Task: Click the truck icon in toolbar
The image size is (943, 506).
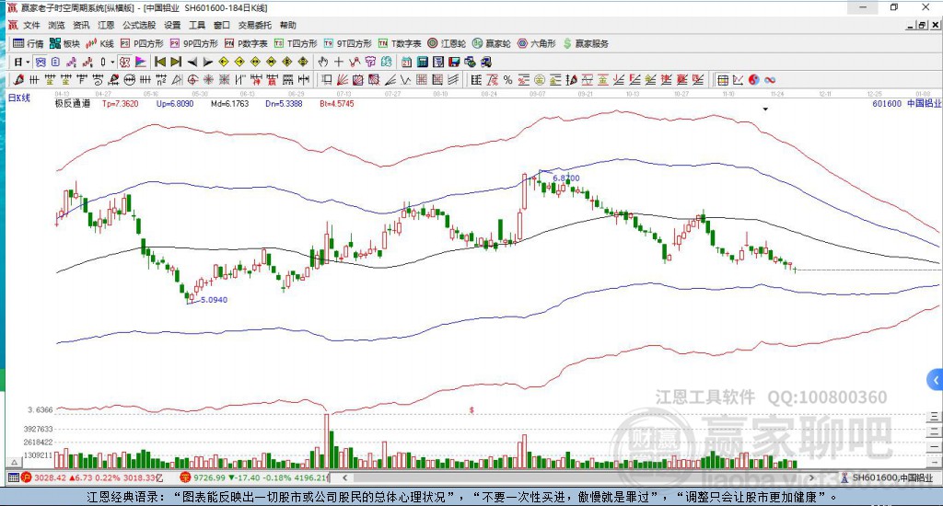Action: 486,62
